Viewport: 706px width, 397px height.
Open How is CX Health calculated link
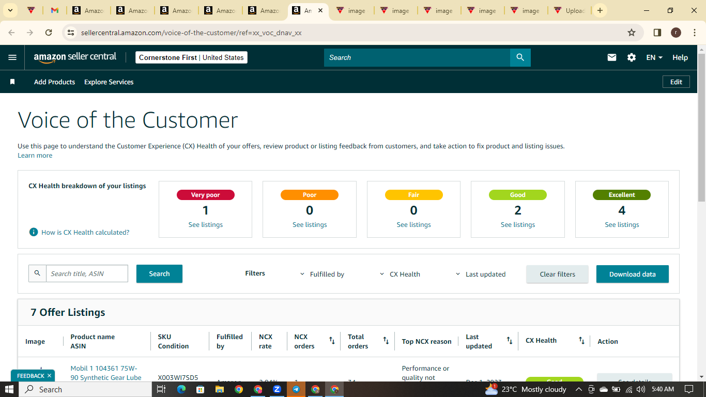pyautogui.click(x=85, y=232)
